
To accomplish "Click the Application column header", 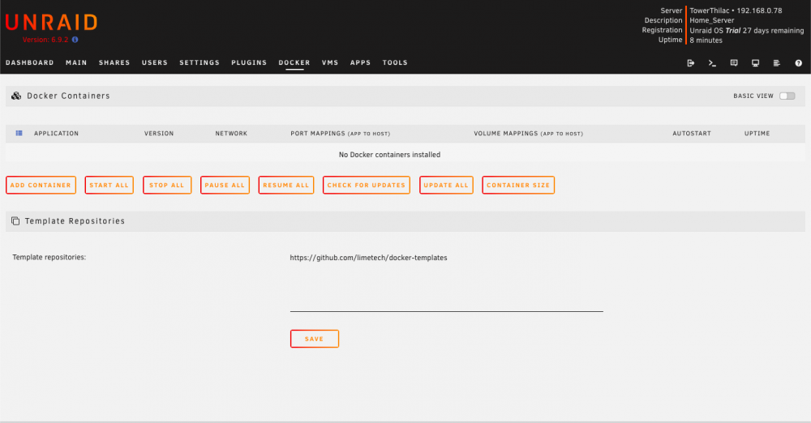I will coord(57,134).
